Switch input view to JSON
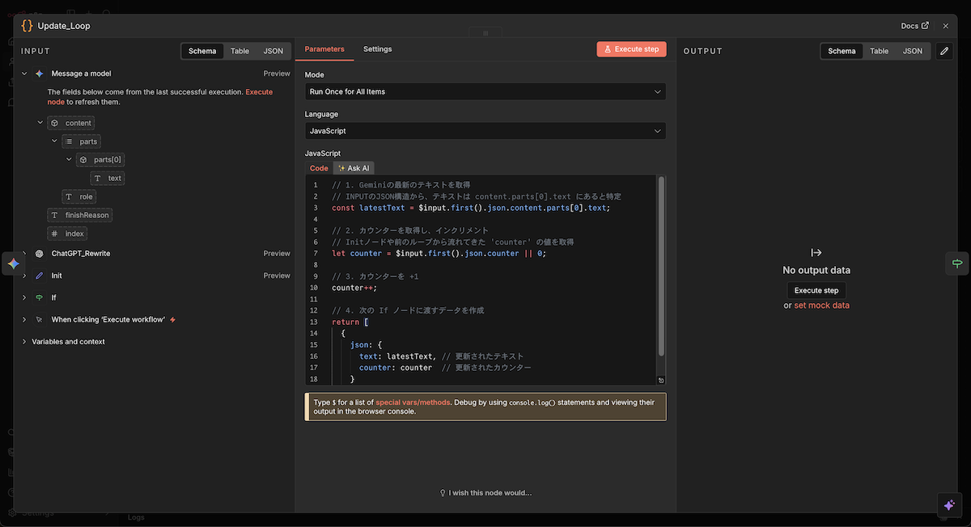Screen dimensions: 971x527 (x=273, y=51)
